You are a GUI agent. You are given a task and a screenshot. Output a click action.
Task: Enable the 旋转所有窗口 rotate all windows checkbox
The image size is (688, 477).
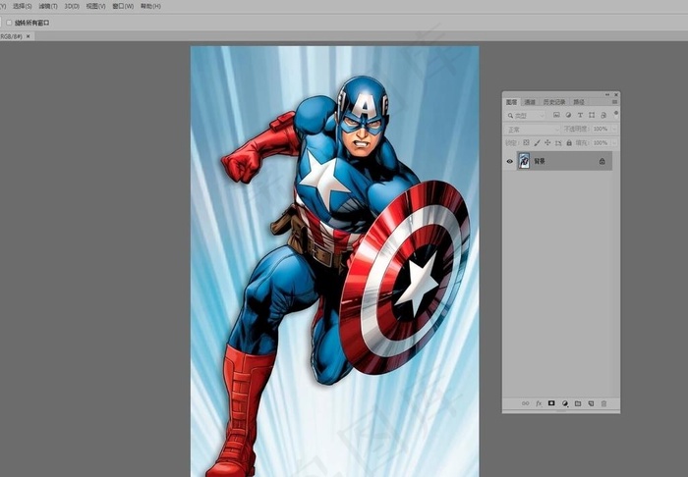coord(9,23)
